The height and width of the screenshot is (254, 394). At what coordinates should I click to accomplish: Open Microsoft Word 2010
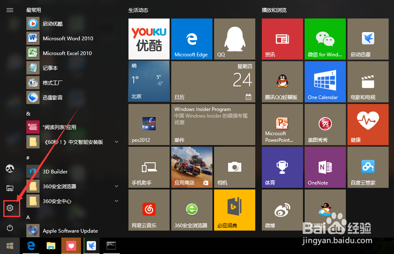pyautogui.click(x=72, y=38)
